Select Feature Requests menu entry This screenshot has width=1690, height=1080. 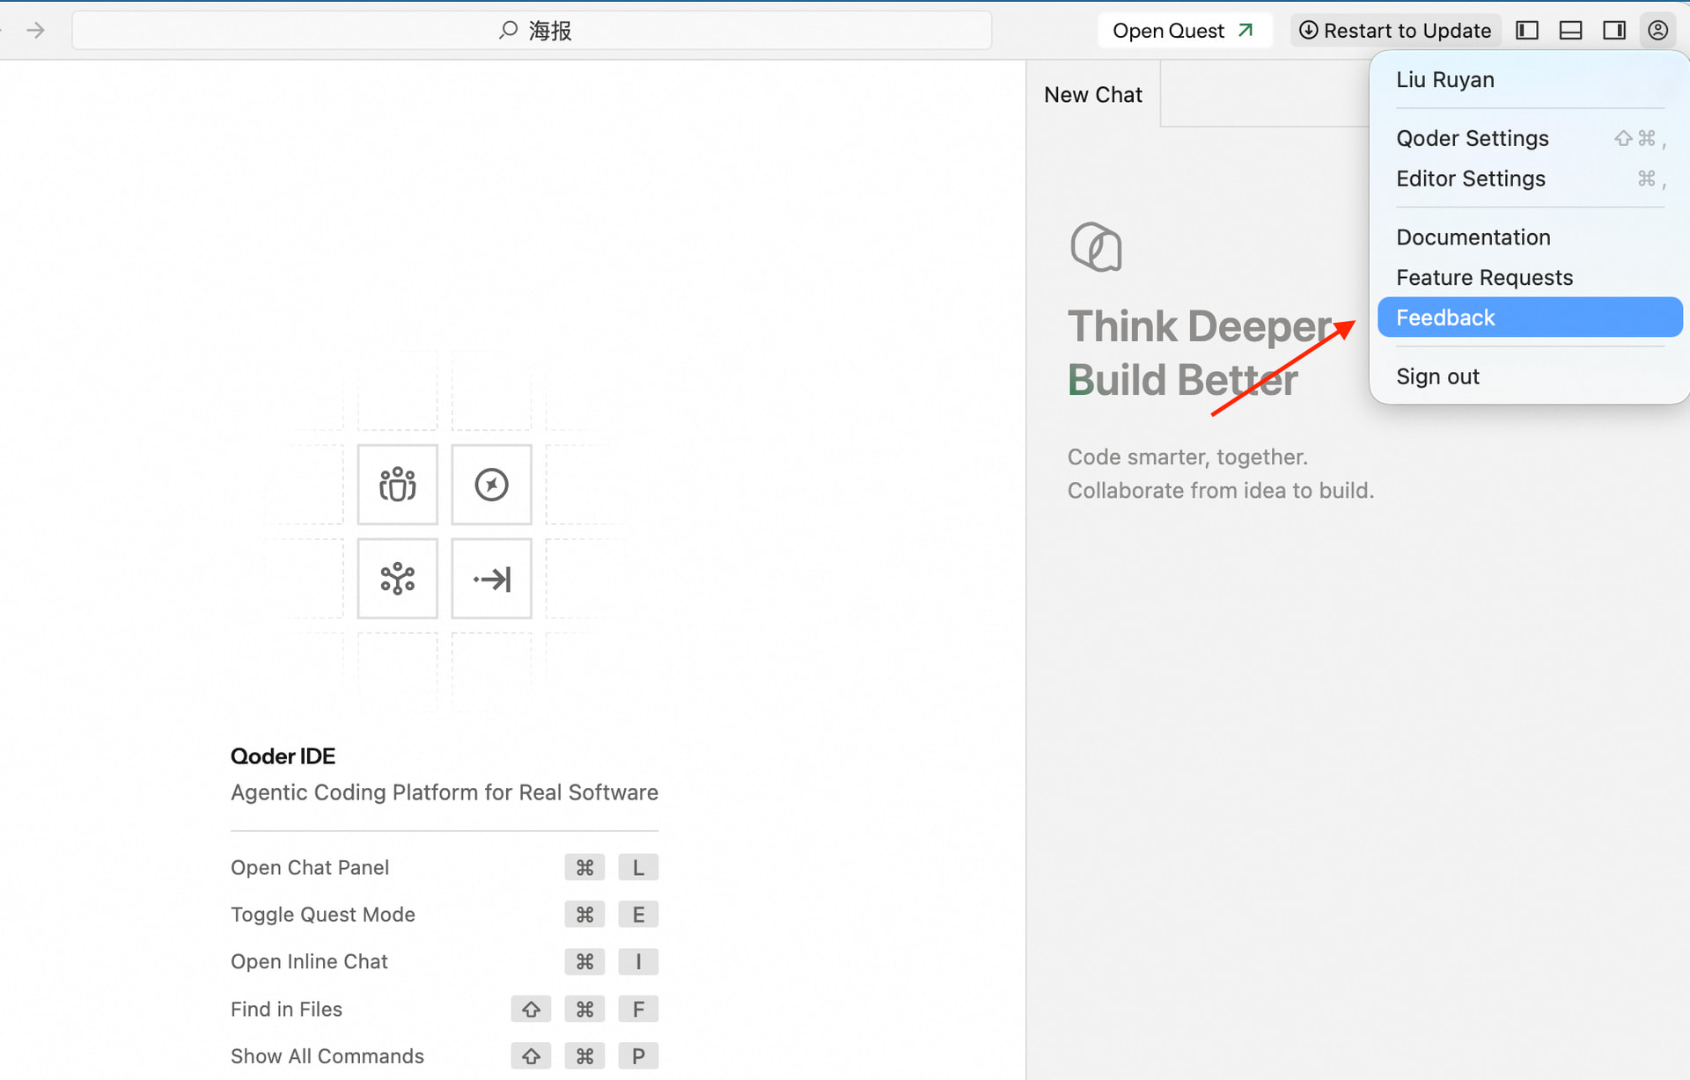1530,278
